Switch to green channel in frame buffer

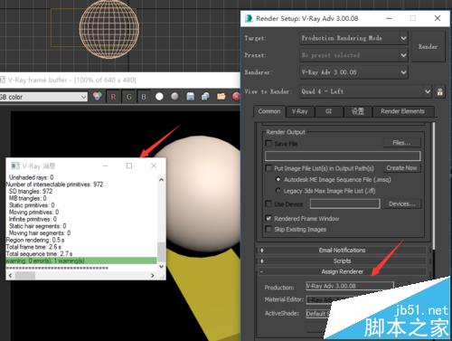pos(128,97)
